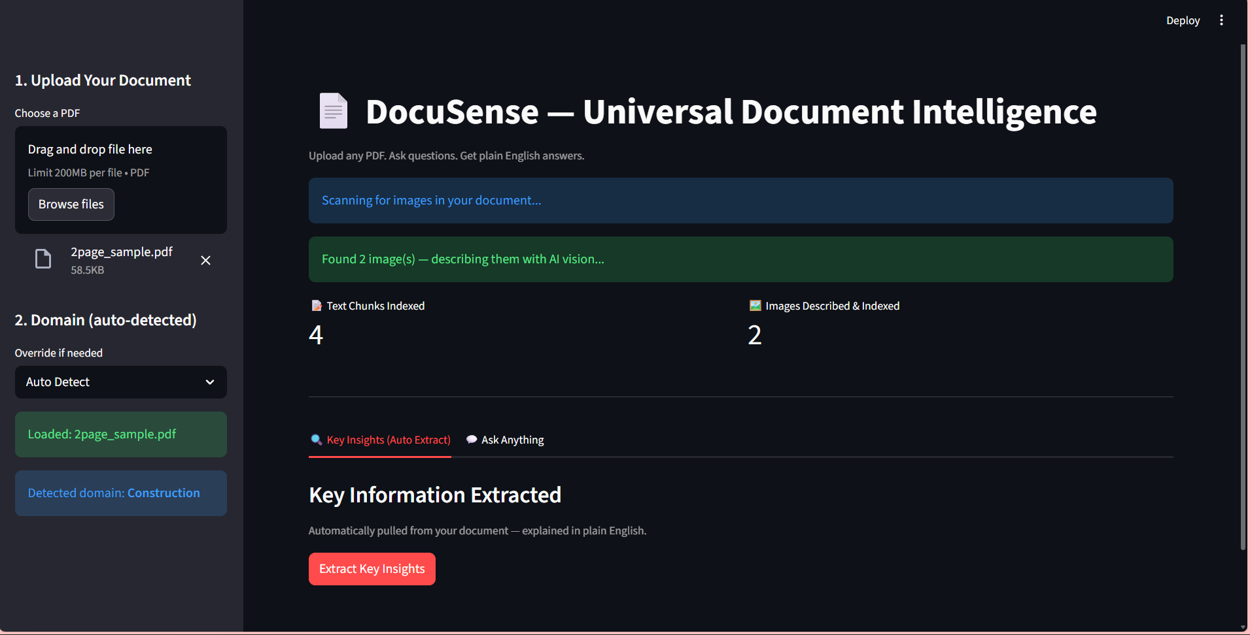The image size is (1250, 635).
Task: Click the chat bubble icon on Ask Anything tab
Action: click(472, 439)
